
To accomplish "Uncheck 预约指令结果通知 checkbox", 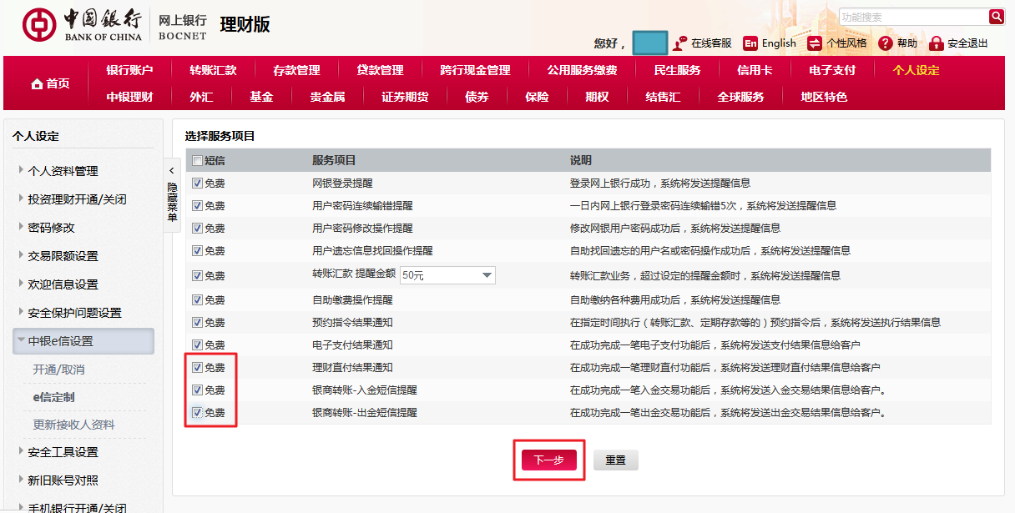I will (x=197, y=322).
